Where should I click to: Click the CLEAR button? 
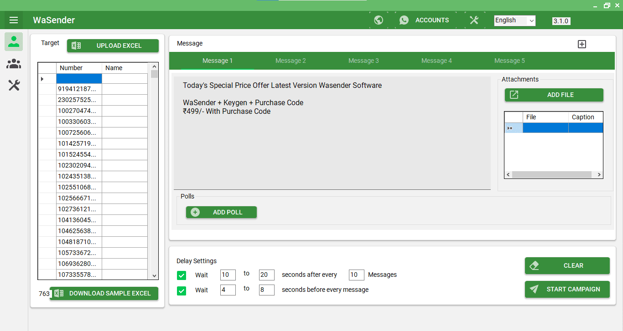click(x=567, y=265)
